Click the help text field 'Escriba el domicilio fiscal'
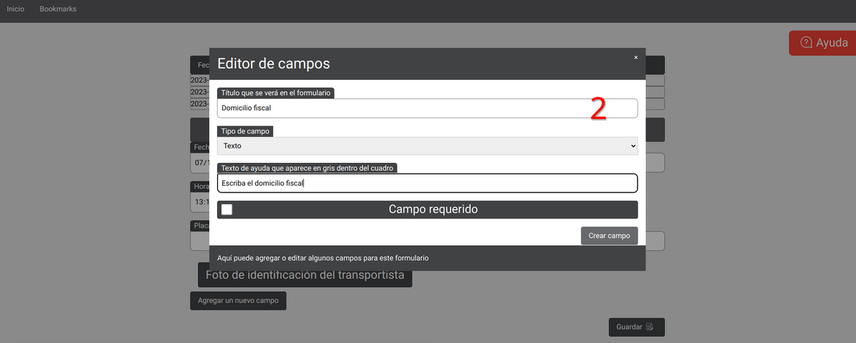The height and width of the screenshot is (343, 856). pyautogui.click(x=427, y=183)
